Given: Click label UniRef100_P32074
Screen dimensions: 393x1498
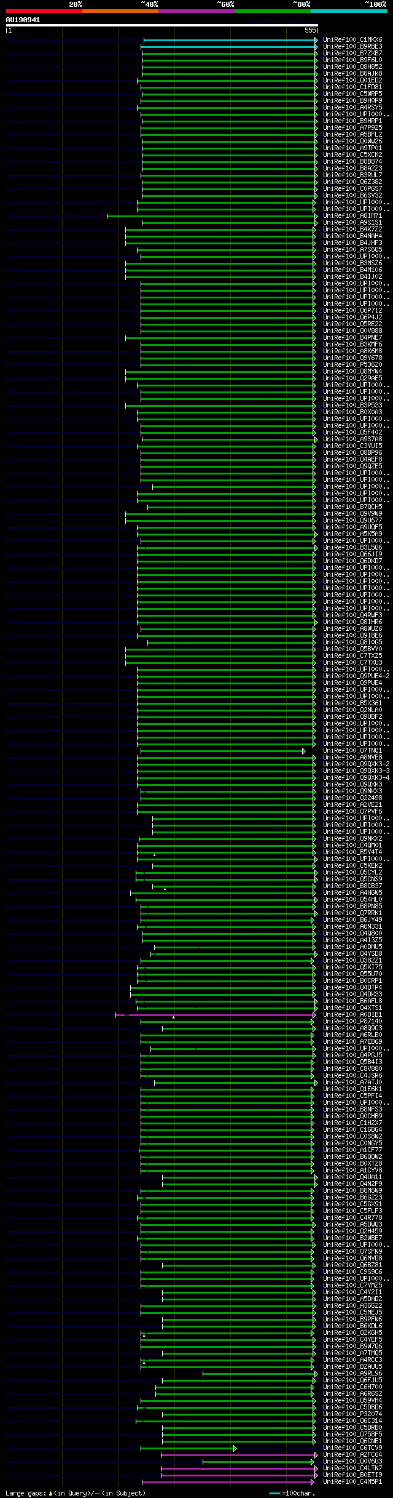Looking at the screenshot, I should coord(352,1414).
